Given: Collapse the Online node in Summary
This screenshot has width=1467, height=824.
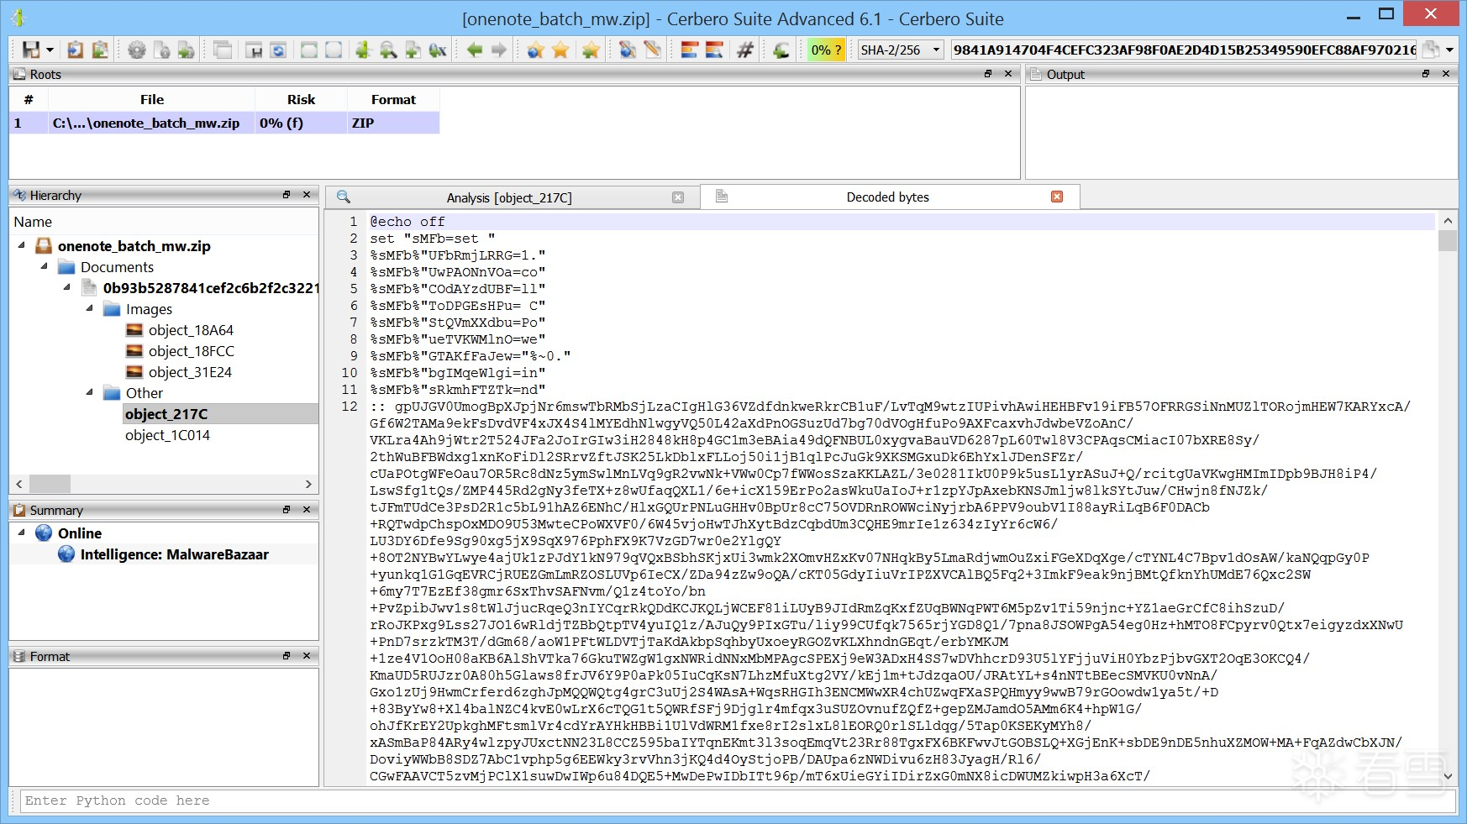Looking at the screenshot, I should click(x=22, y=533).
